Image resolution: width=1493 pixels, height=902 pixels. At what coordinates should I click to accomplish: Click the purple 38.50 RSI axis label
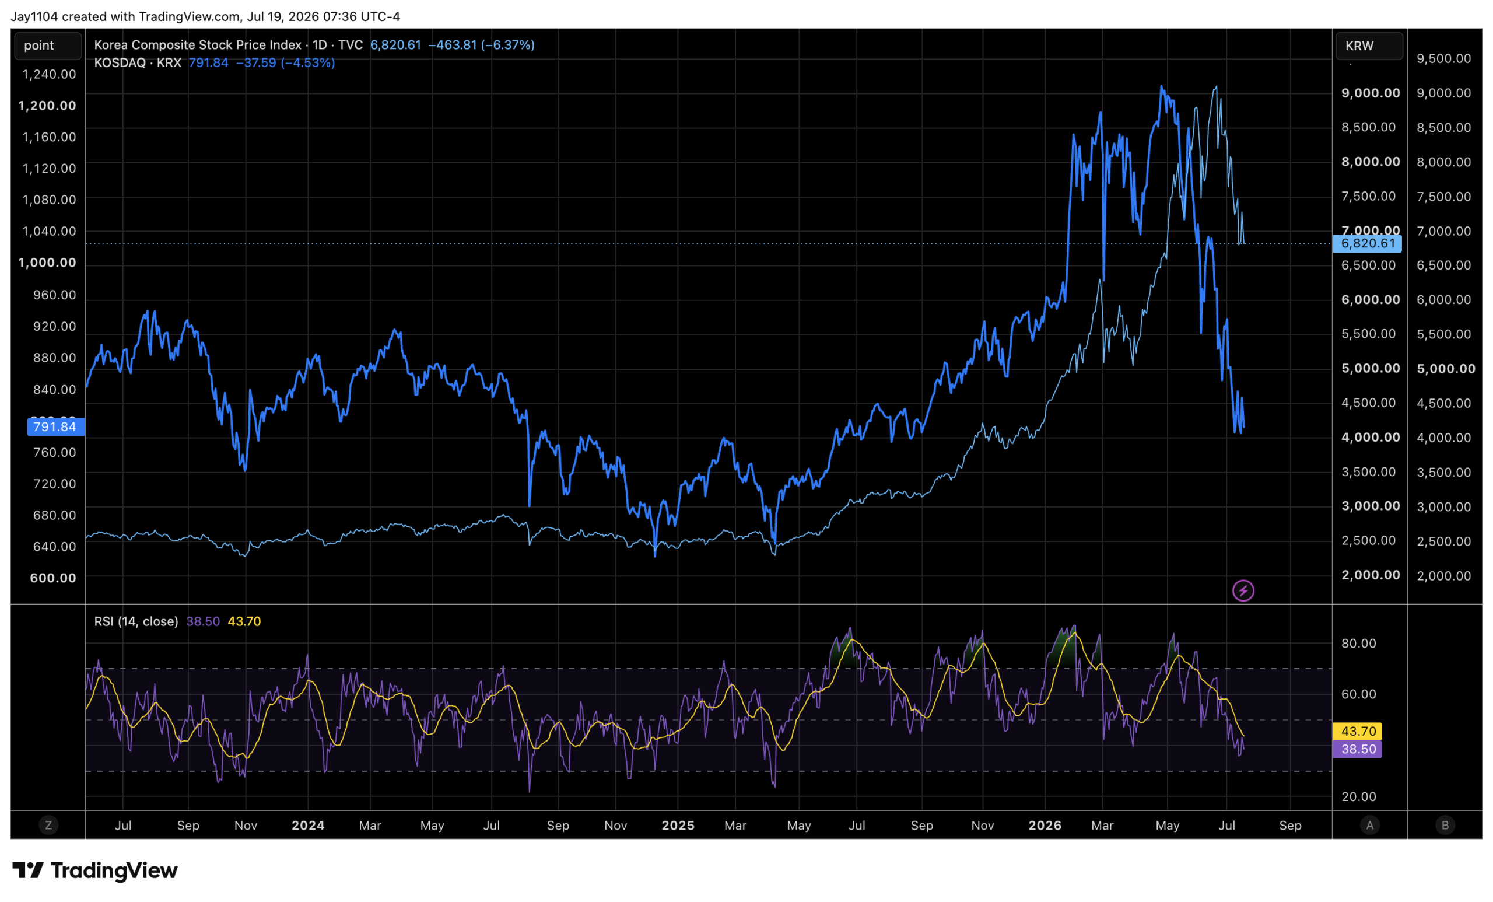[1358, 749]
